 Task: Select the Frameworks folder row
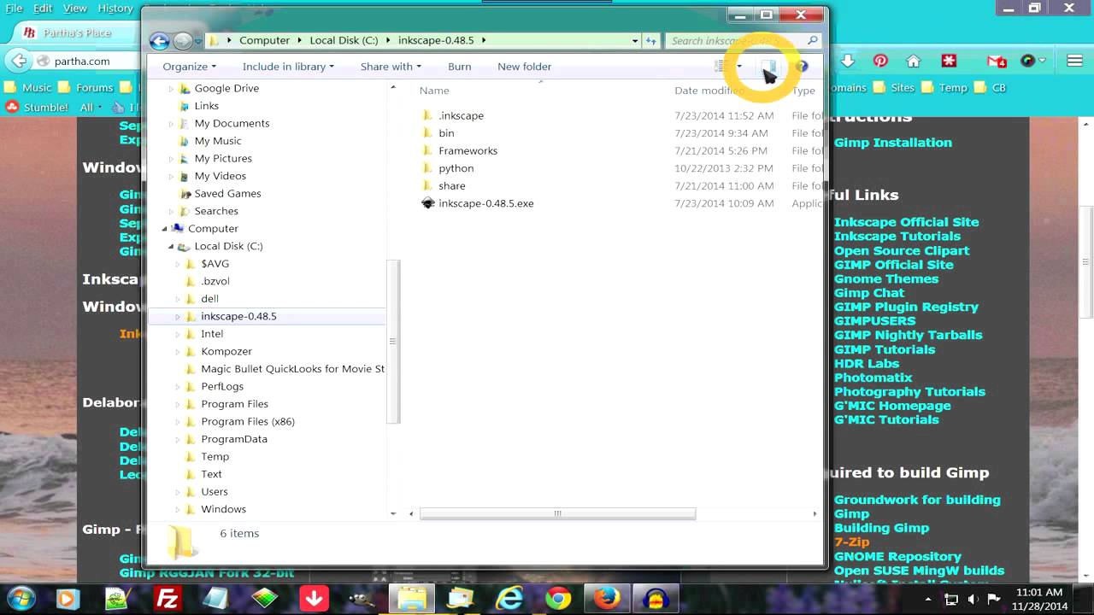pyautogui.click(x=468, y=150)
